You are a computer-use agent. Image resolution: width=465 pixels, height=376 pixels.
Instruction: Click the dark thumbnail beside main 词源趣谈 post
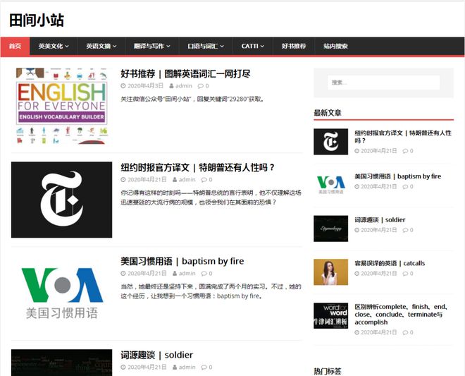pos(62,363)
